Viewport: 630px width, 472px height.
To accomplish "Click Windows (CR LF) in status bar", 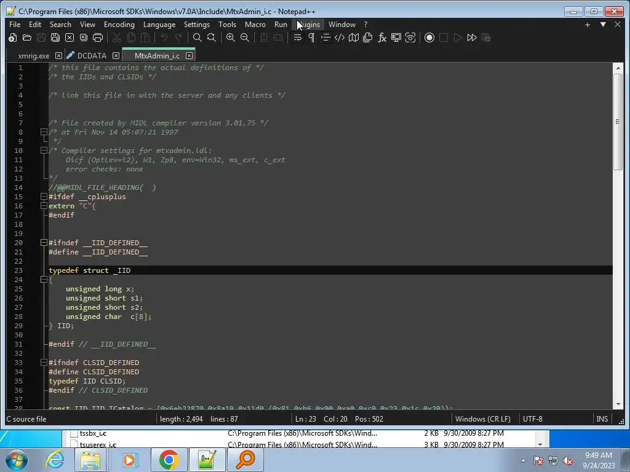I will coord(482,419).
